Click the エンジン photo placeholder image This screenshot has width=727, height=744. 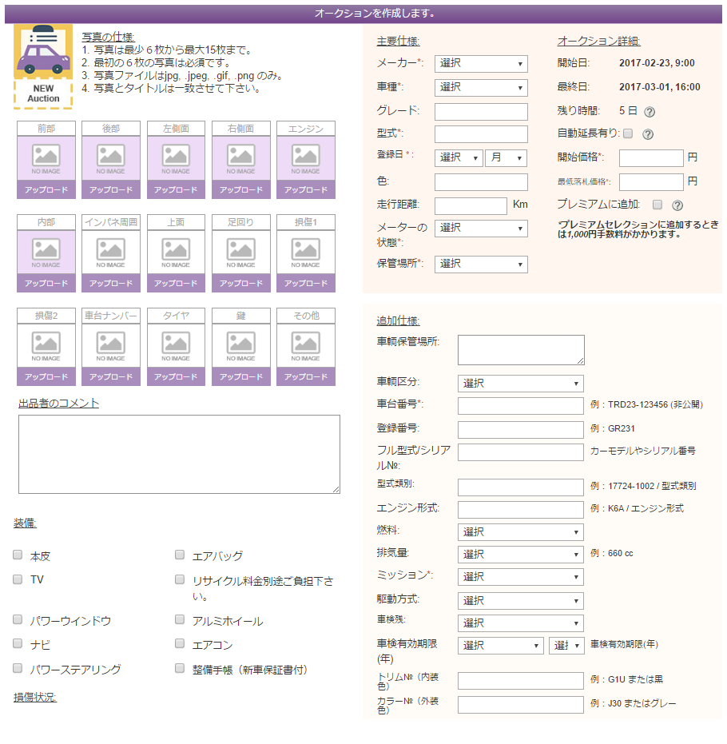pyautogui.click(x=305, y=158)
